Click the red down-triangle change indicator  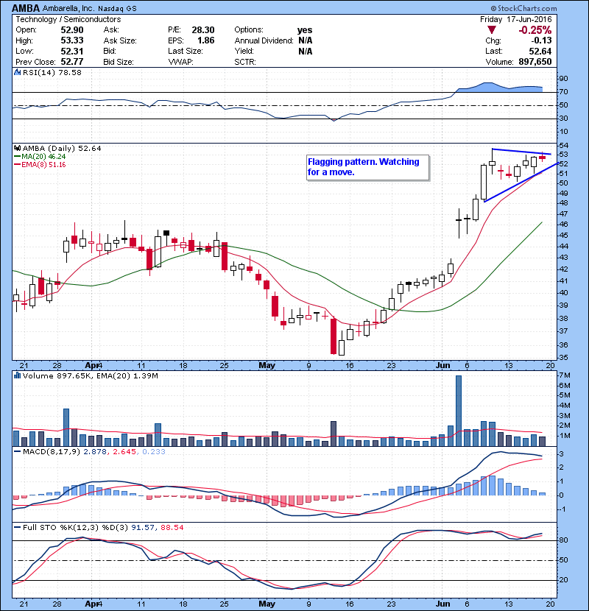492,30
